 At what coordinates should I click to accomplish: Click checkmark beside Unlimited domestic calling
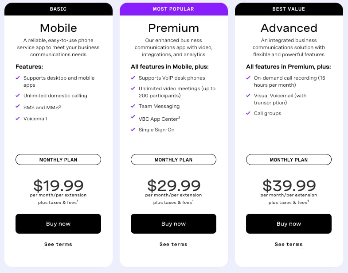point(18,96)
